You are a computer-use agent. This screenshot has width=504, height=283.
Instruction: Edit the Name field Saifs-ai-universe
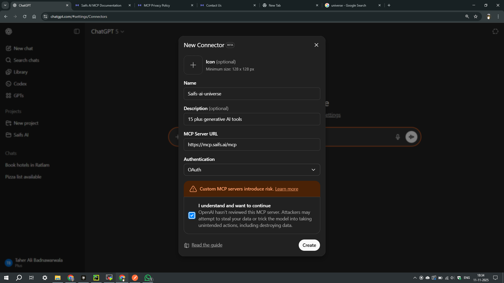click(252, 94)
